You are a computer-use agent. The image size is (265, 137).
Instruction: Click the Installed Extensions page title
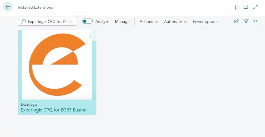click(x=35, y=7)
